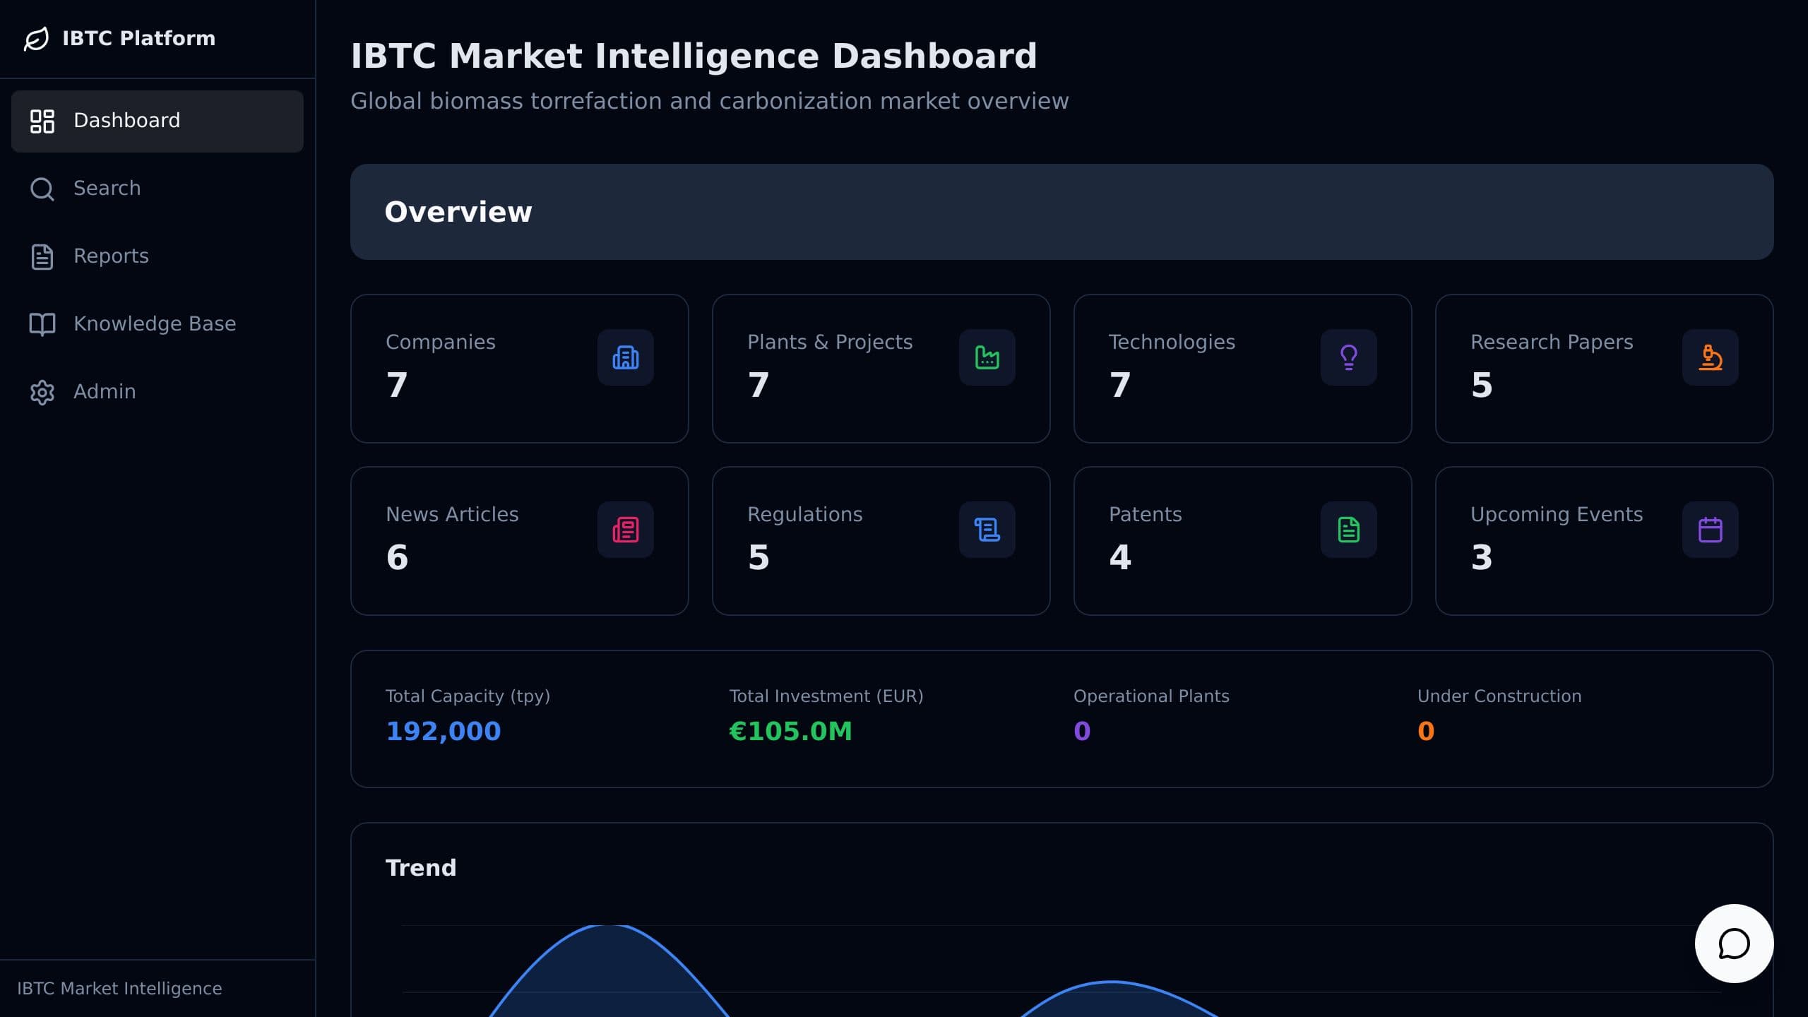The image size is (1808, 1017).
Task: Navigate to Admin in the sidebar
Action: (x=157, y=392)
